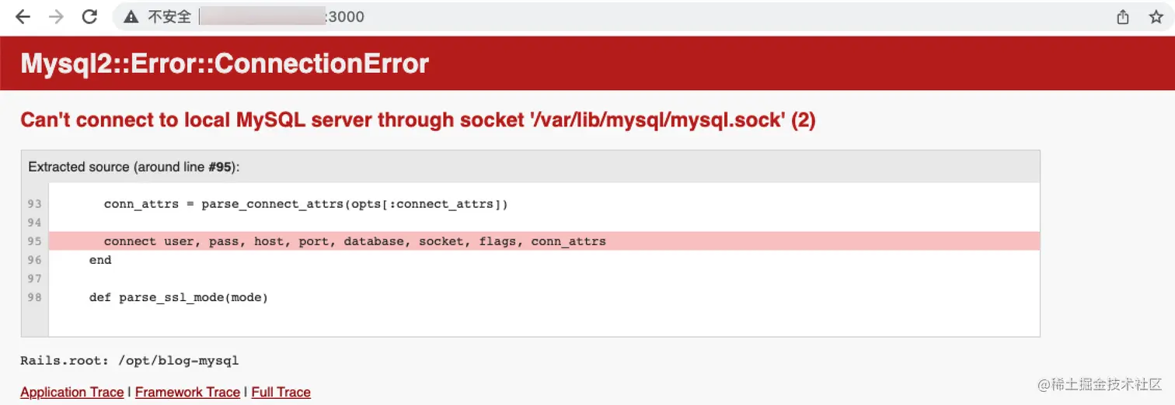Click the MySQL socket error message text
This screenshot has width=1175, height=405.
point(418,120)
